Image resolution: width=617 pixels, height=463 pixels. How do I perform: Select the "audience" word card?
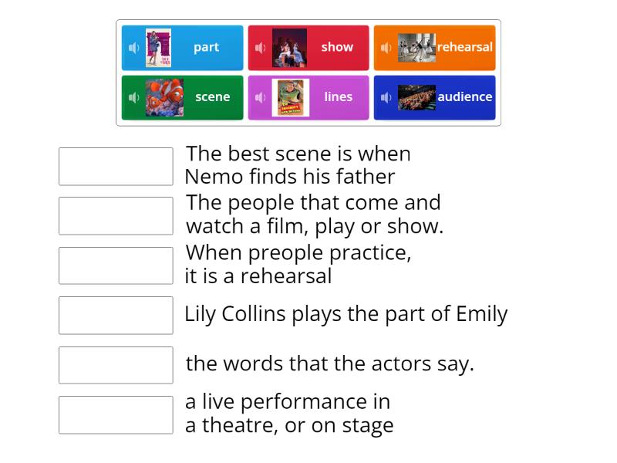(465, 97)
